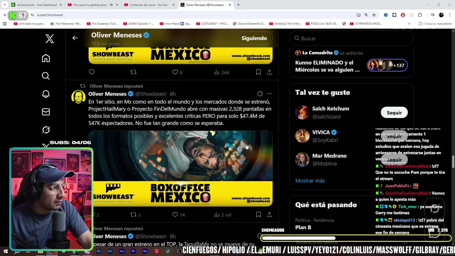This screenshot has height=256, width=455.
Task: Bookmark the ProjectHailMary post
Action: [258, 215]
